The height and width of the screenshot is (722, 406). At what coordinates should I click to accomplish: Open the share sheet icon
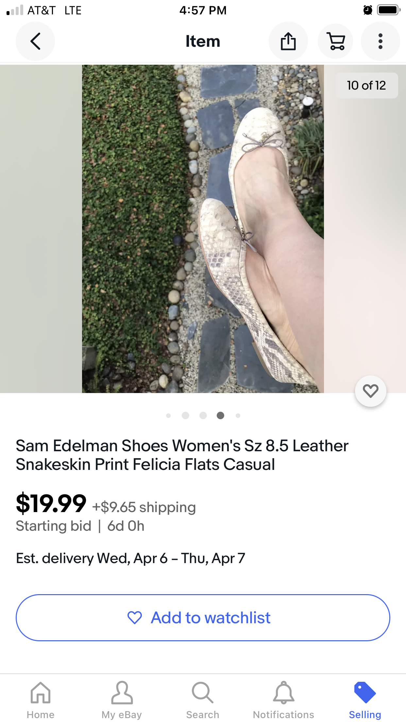pyautogui.click(x=288, y=41)
